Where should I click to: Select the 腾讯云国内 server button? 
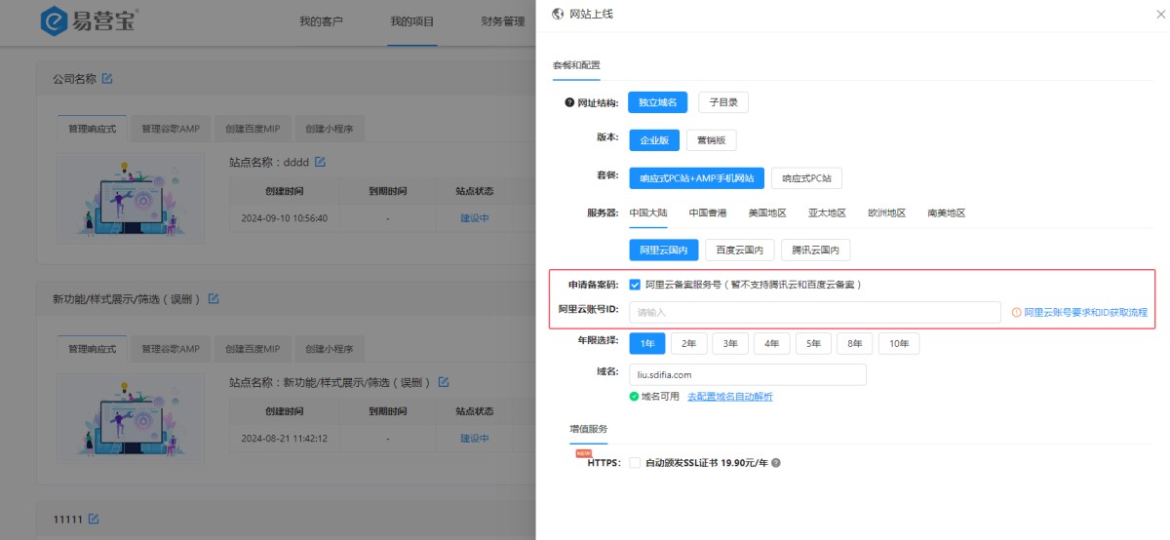click(x=817, y=251)
